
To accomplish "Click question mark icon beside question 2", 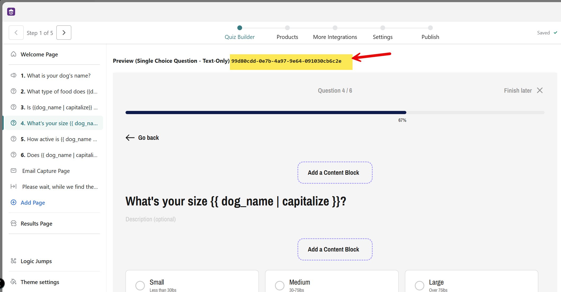I will tap(14, 91).
